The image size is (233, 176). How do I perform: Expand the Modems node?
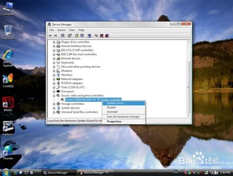pos(54,71)
